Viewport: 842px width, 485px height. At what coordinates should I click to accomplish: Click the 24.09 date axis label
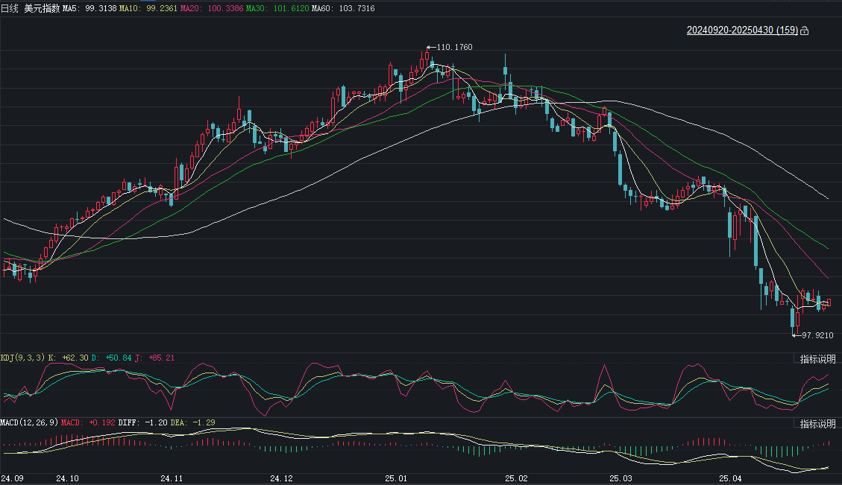(12, 478)
